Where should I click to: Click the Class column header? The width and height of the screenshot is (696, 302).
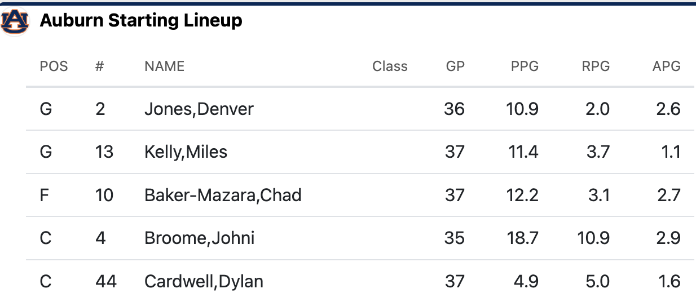390,66
